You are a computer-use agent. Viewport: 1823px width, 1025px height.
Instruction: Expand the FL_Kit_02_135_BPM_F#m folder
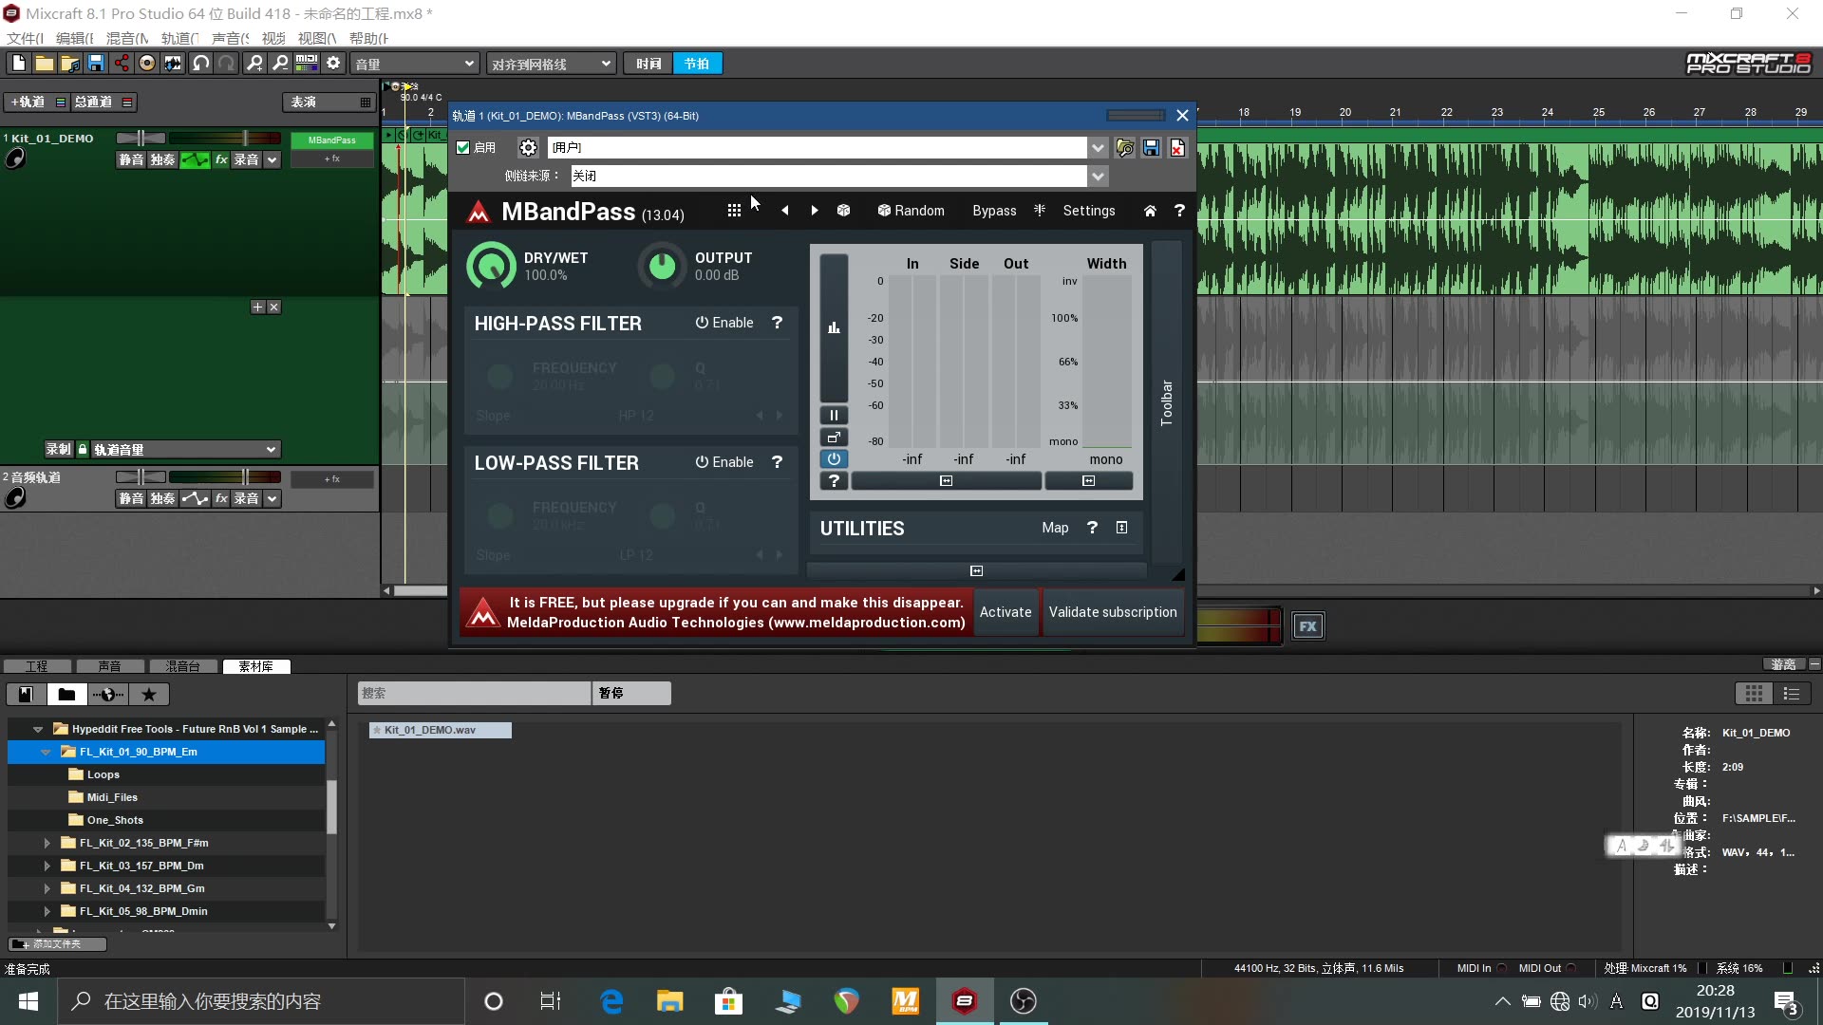click(x=47, y=843)
